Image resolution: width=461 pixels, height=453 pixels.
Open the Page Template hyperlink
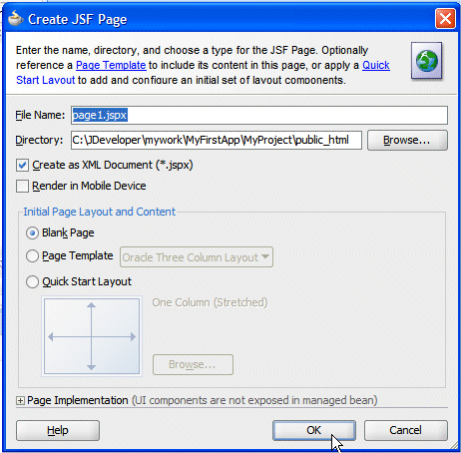coord(111,65)
